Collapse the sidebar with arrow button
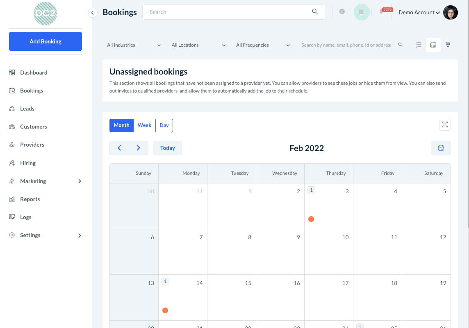 click(93, 13)
